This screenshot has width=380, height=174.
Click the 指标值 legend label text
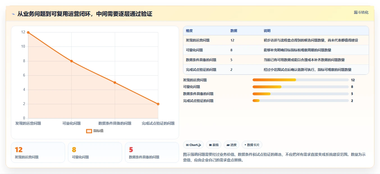tap(98, 131)
